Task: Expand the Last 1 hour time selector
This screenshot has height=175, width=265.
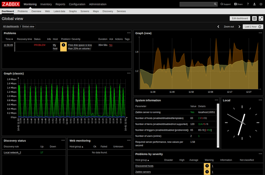Action: 253,27
